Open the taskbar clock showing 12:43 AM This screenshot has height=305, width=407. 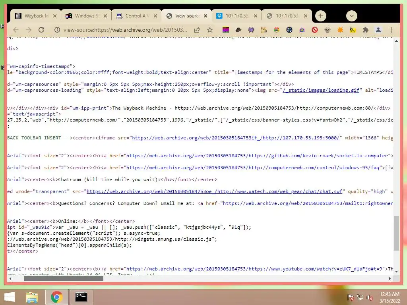[x=390, y=297]
